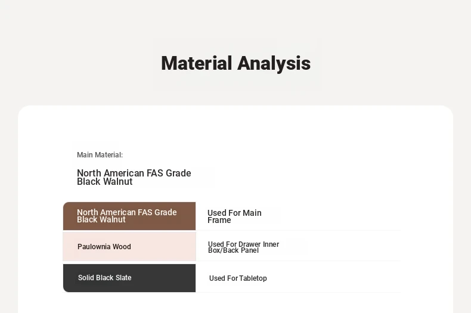
Task: Click Black Walnut in main material title
Action: point(104,182)
